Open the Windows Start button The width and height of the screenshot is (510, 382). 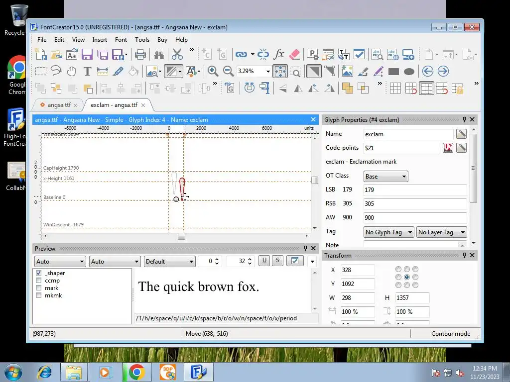click(x=13, y=372)
